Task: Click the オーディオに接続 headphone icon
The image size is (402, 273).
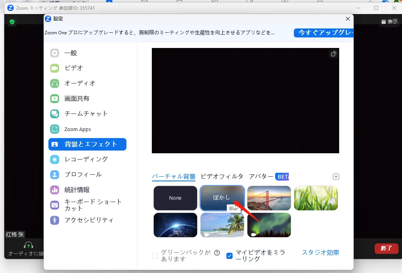Action: tap(28, 245)
